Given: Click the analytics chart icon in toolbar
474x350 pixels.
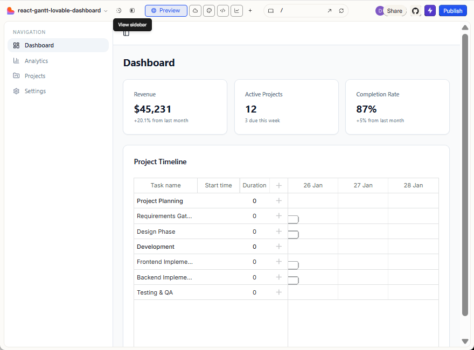Looking at the screenshot, I should pyautogui.click(x=236, y=10).
